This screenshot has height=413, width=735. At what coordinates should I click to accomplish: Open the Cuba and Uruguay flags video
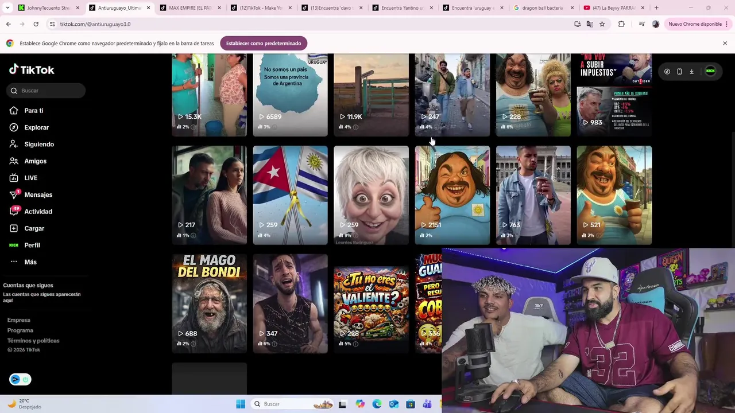tap(291, 195)
